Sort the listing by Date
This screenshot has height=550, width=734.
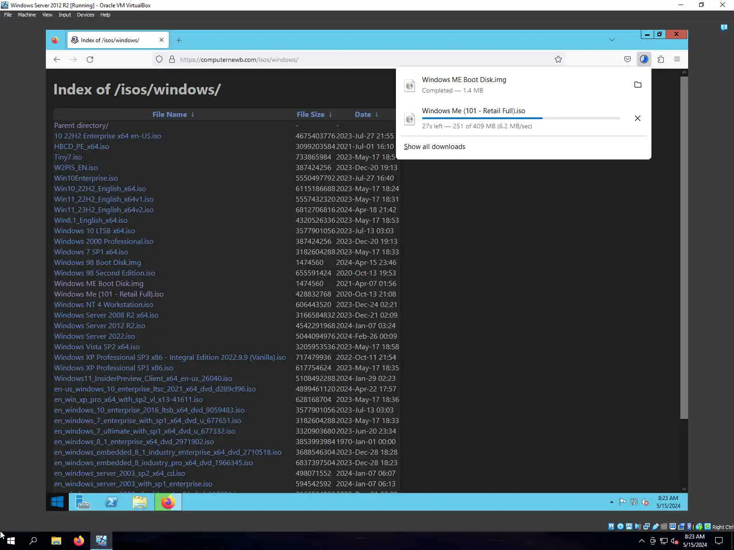click(367, 115)
